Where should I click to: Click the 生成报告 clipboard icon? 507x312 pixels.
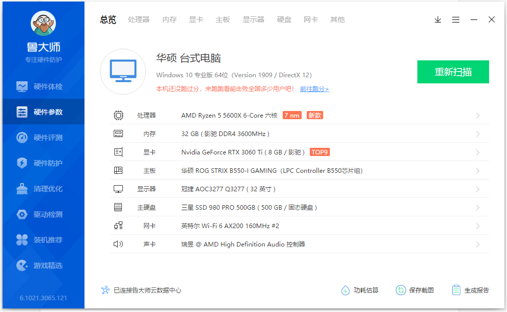point(456,290)
